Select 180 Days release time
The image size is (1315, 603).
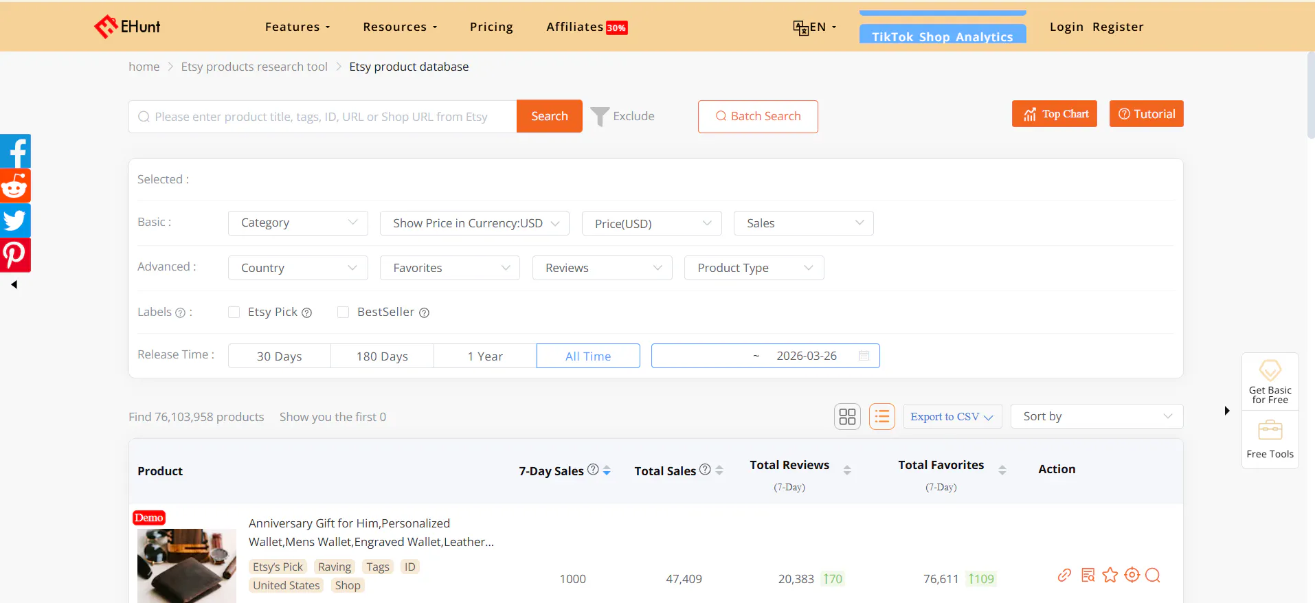(x=382, y=356)
